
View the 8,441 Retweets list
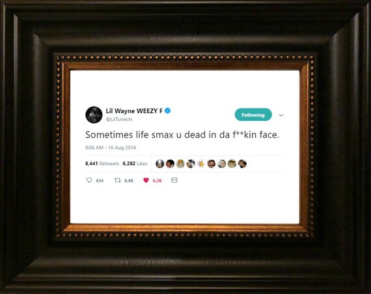point(102,163)
